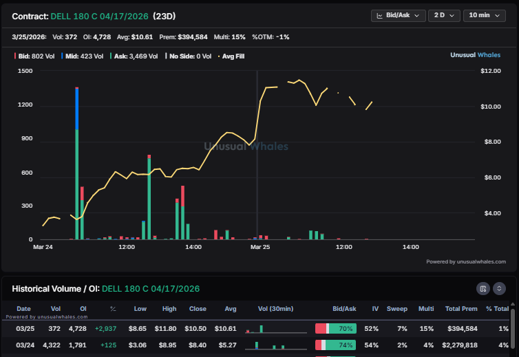Toggle the Ask volume legend item

pos(134,56)
